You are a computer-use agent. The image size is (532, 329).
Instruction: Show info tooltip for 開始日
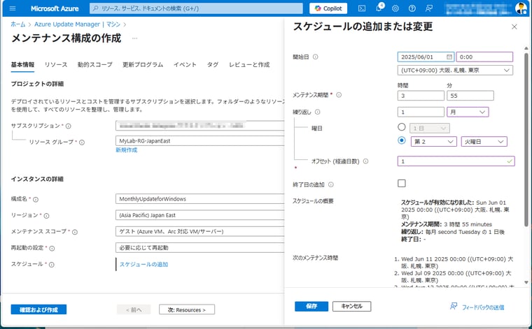pos(315,57)
